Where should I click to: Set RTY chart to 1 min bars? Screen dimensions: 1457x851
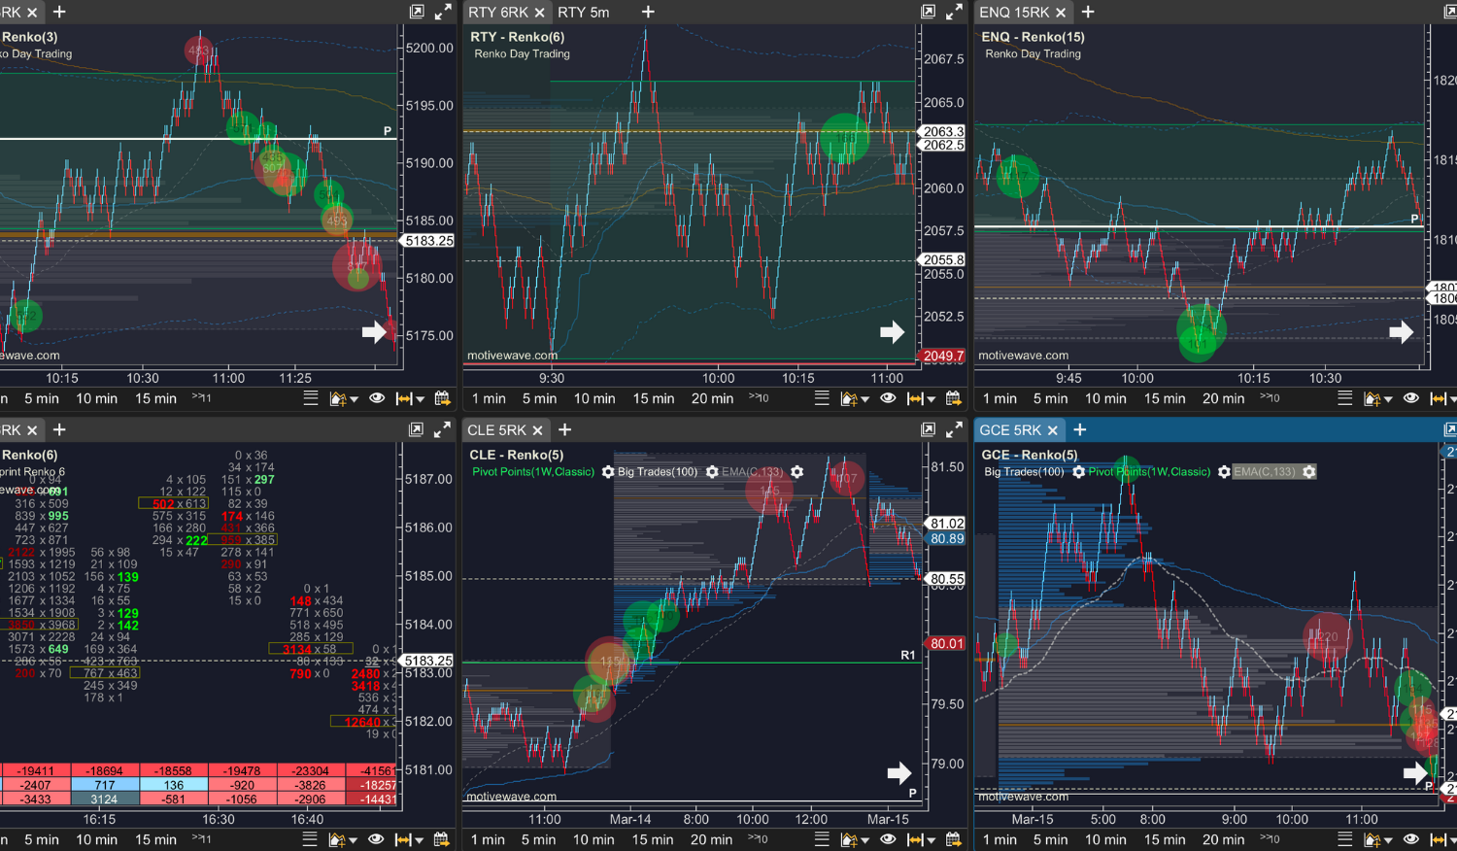489,398
